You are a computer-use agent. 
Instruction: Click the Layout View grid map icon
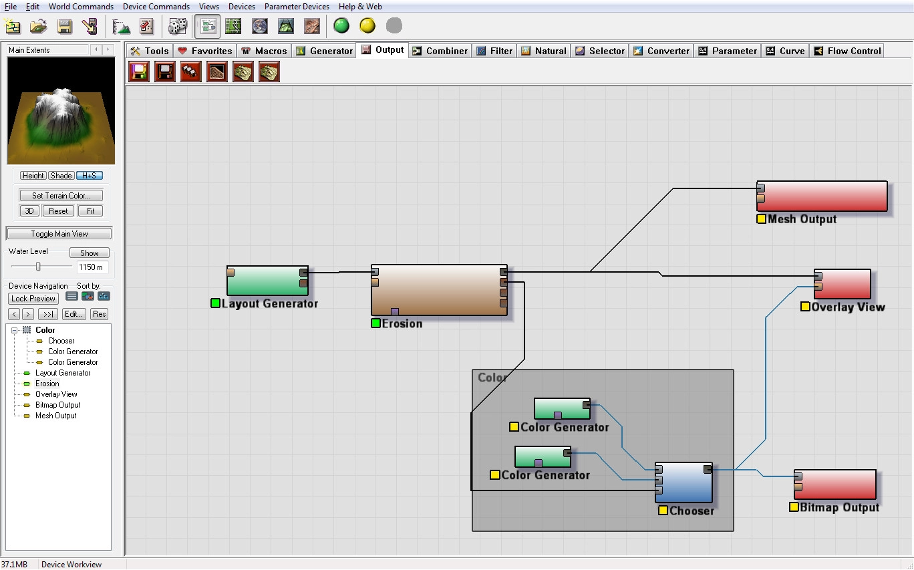(x=233, y=26)
